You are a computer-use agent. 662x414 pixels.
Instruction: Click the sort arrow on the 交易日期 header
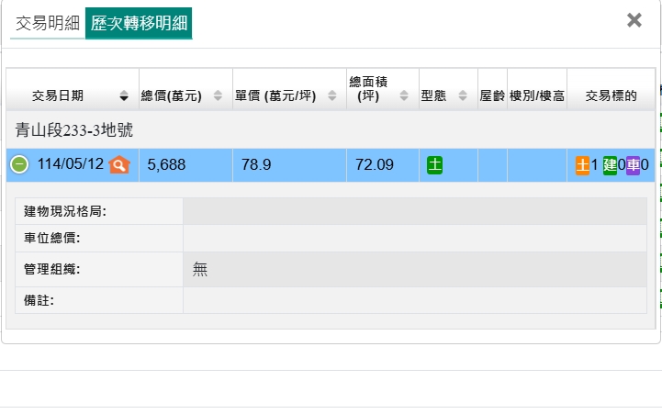coord(124,95)
